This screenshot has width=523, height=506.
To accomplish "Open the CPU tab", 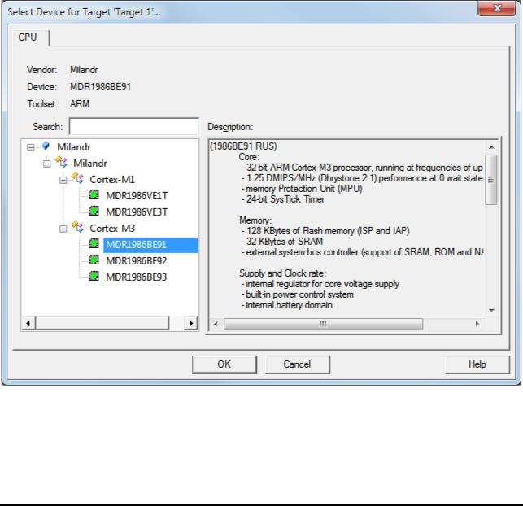I will 28,37.
